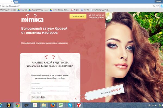Open Excel from the taskbar
The width and height of the screenshot is (163, 108).
tap(61, 105)
